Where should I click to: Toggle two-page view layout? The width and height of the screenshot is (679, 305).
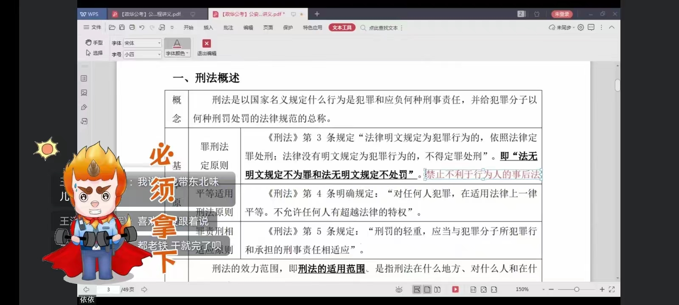click(x=438, y=289)
